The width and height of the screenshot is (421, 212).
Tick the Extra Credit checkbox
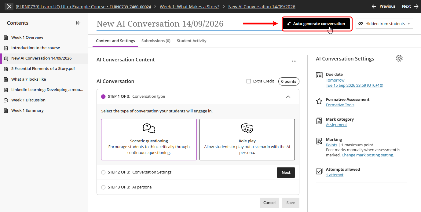pyautogui.click(x=249, y=81)
